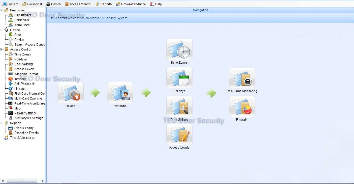Screen dimensions: 354x184
Task: Open the Time&Attendance menu in menu bar
Action: point(131,4)
